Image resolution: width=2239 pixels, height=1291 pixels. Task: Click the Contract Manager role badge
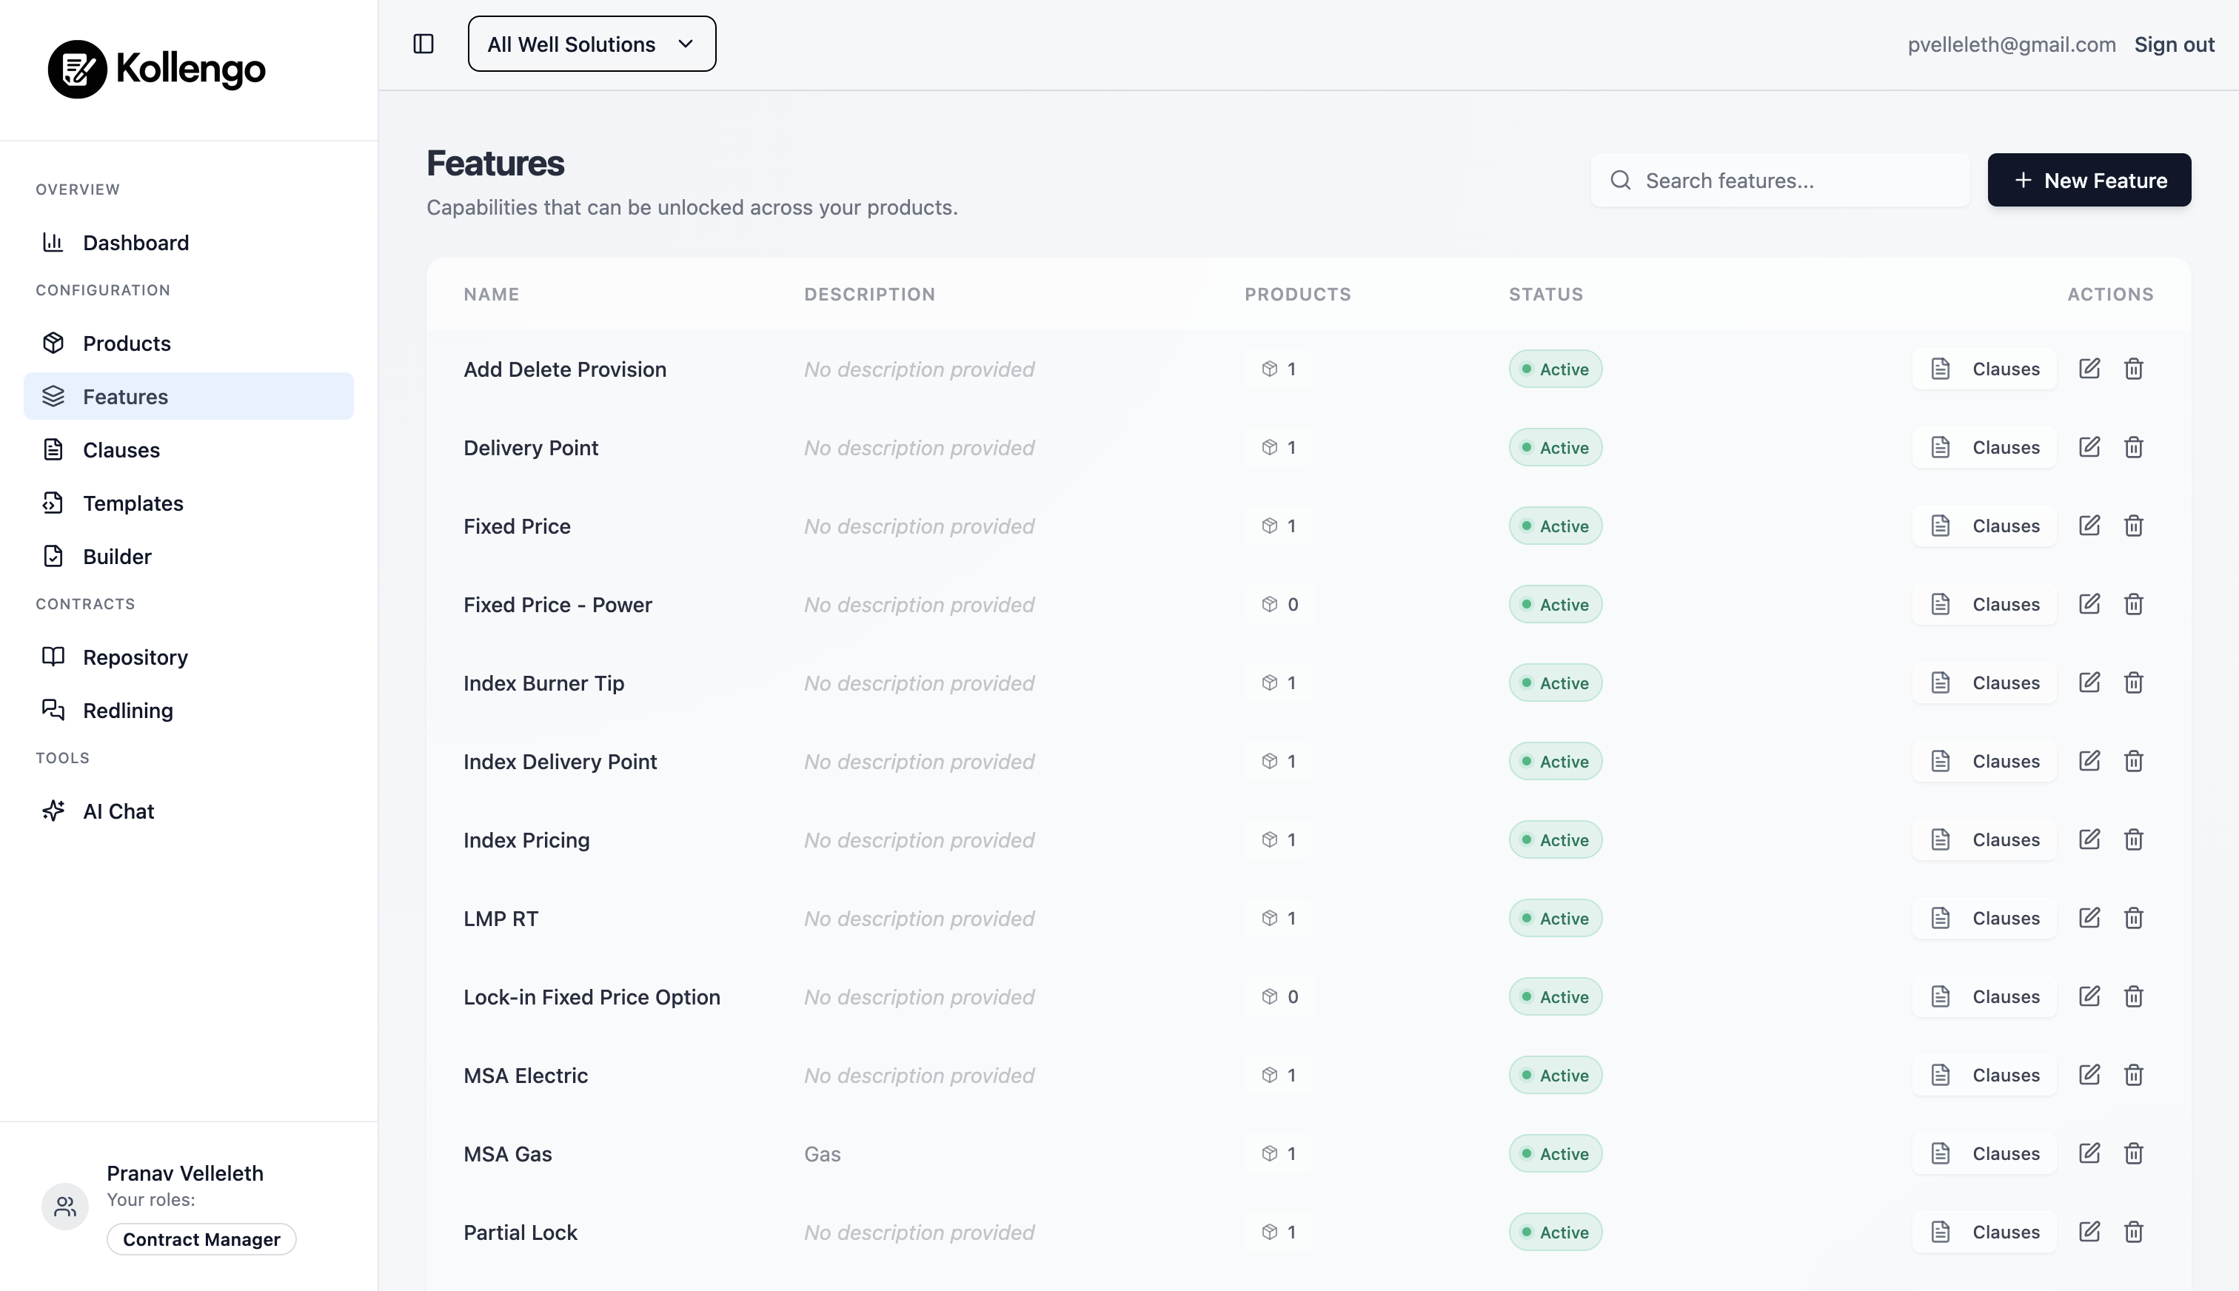tap(201, 1240)
